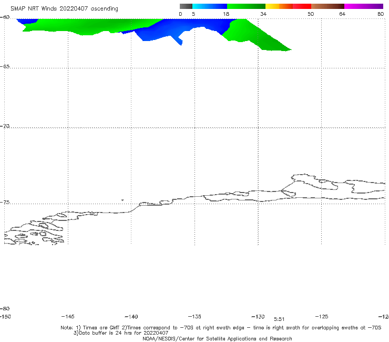Click the NOAA/NESDIS credit line
The width and height of the screenshot is (389, 342).
(x=217, y=338)
